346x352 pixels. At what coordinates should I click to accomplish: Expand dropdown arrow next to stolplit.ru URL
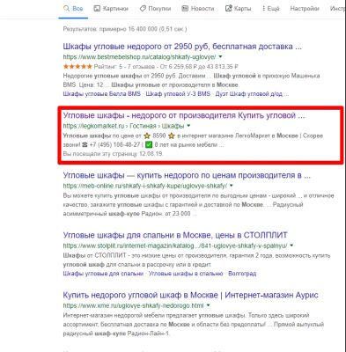291,246
